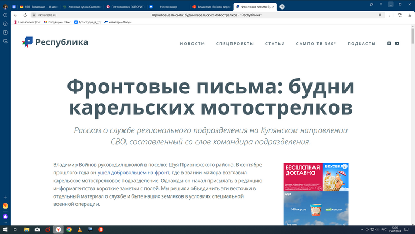Open sidebar history clock icon
415x234 pixels.
(5, 15)
